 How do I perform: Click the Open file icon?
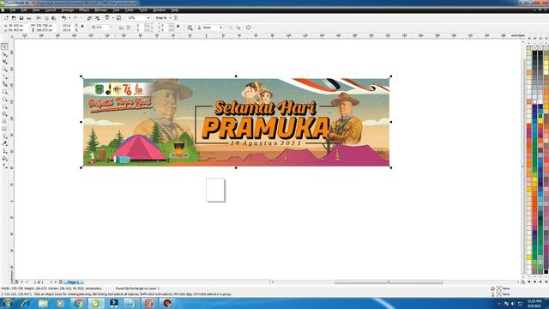[14, 18]
